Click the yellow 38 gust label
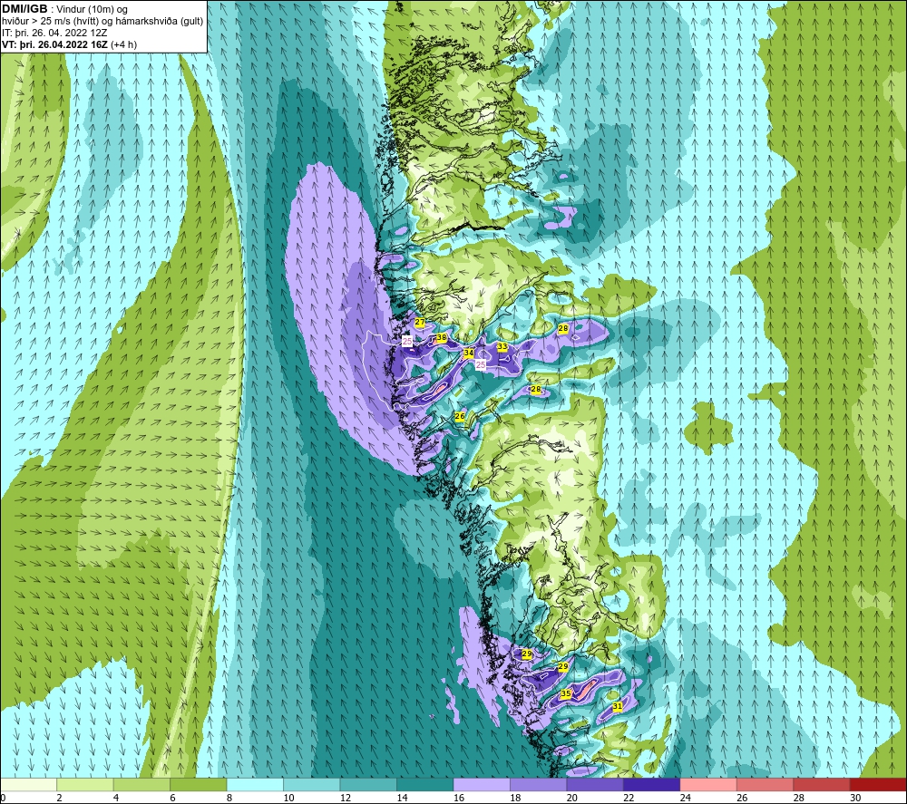 [x=442, y=337]
